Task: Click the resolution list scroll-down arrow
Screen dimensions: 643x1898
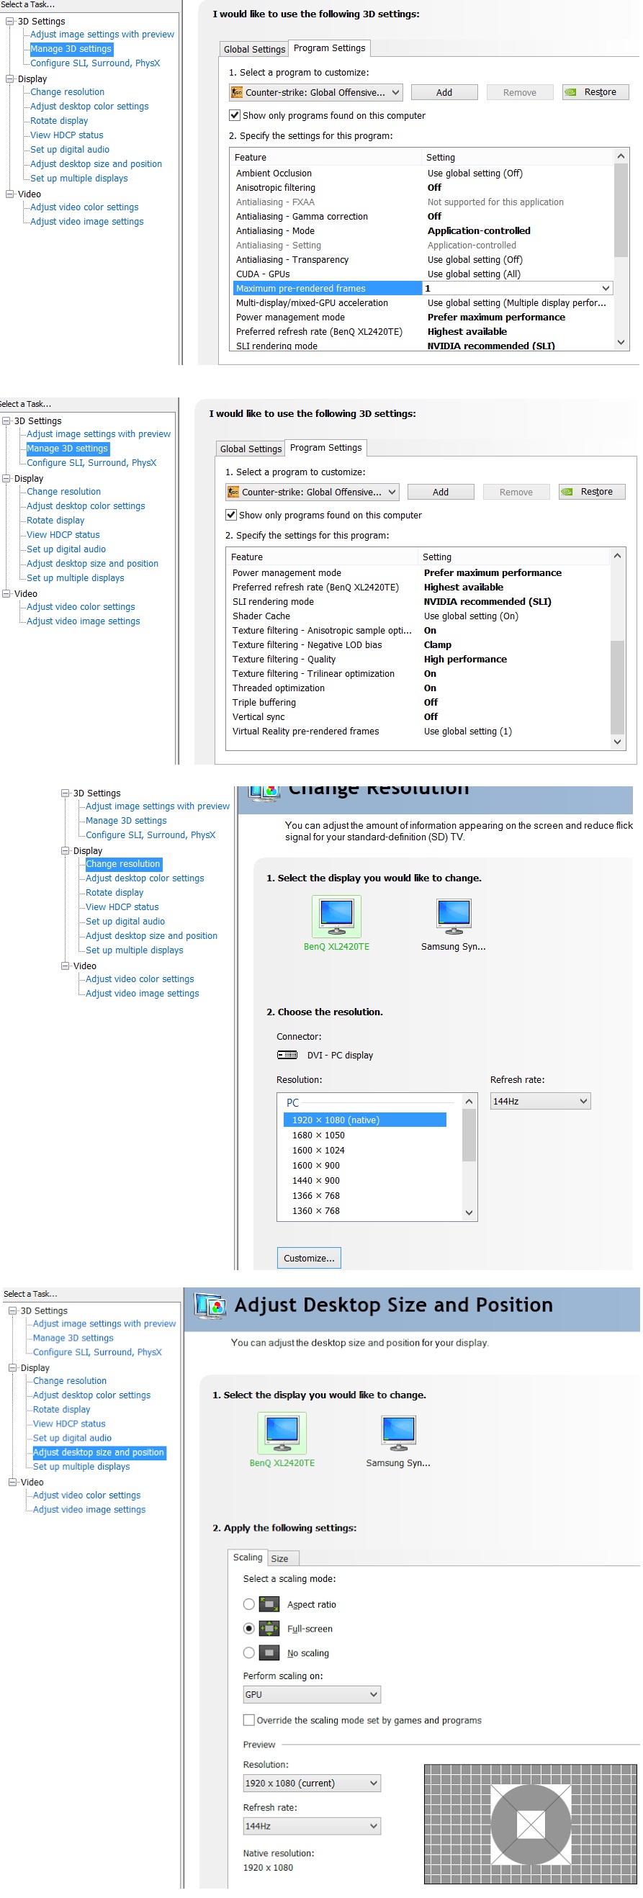Action: coord(469,1213)
